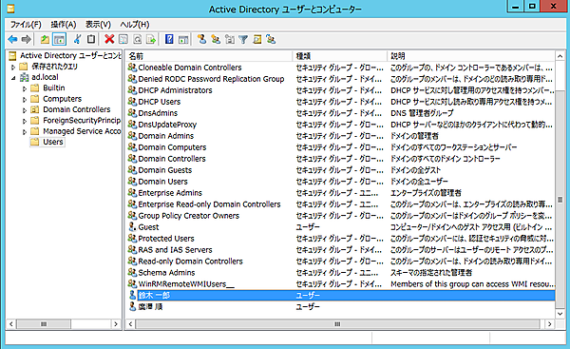Screen dimensions: 570x349
Task: Open the ファイル(F) menu
Action: 26,25
